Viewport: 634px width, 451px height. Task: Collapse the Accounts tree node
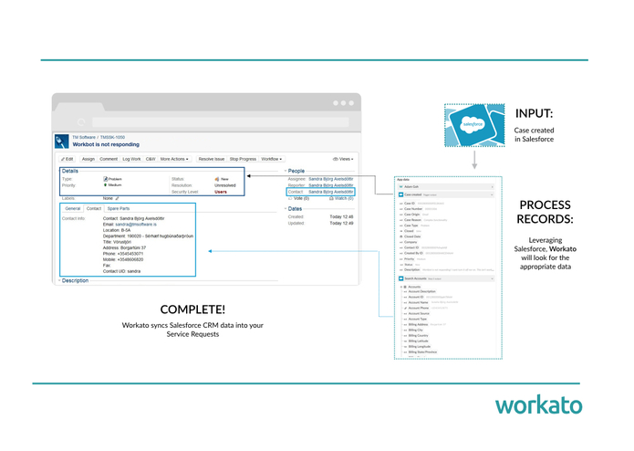tap(401, 287)
